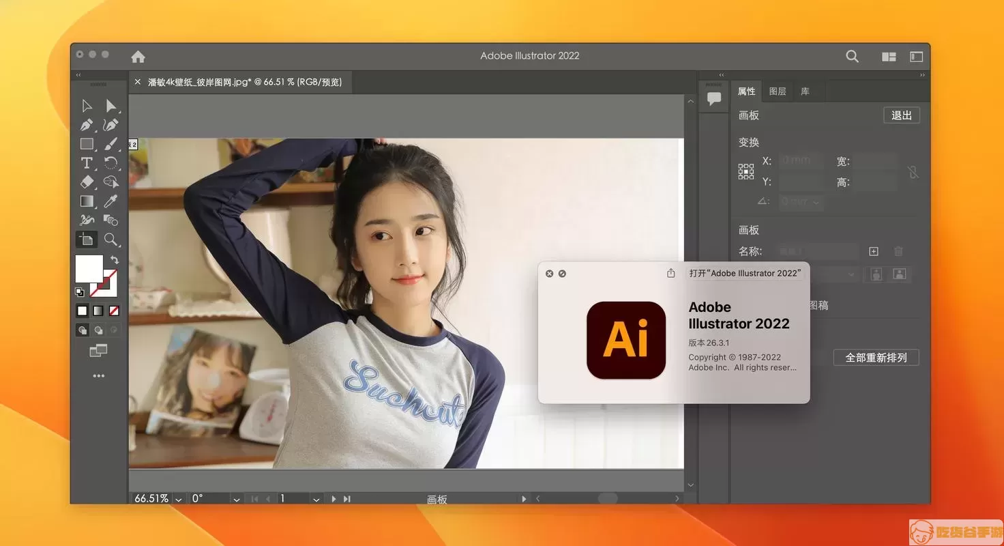
Task: Select the Pen tool
Action: [x=87, y=125]
